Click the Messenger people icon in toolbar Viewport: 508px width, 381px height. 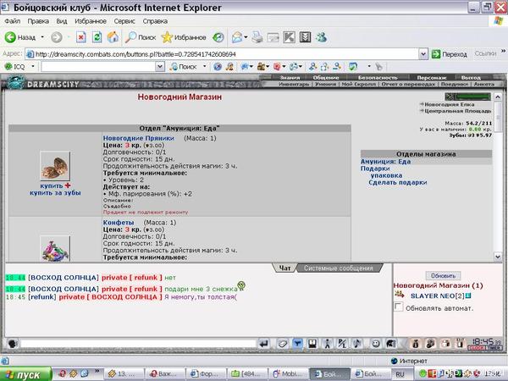pos(322,37)
